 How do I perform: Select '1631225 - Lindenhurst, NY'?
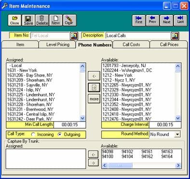[43, 95]
